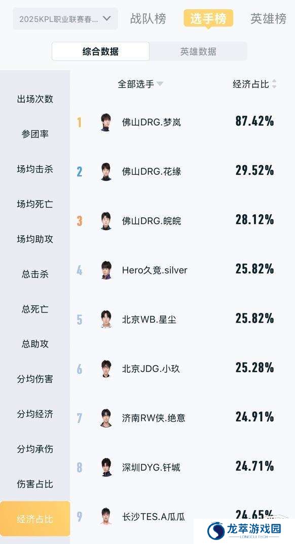Click the avatar of 深圳DYG.钎城

106,467
